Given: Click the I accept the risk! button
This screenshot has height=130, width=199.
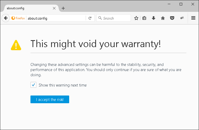Looking at the screenshot, I should 50,99.
